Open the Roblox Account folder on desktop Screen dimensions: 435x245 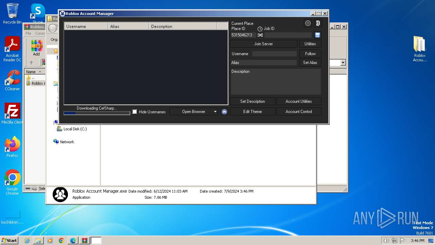[420, 49]
